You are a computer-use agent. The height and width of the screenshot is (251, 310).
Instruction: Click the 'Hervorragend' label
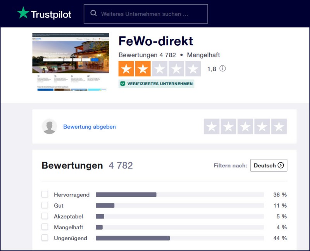[72, 195]
